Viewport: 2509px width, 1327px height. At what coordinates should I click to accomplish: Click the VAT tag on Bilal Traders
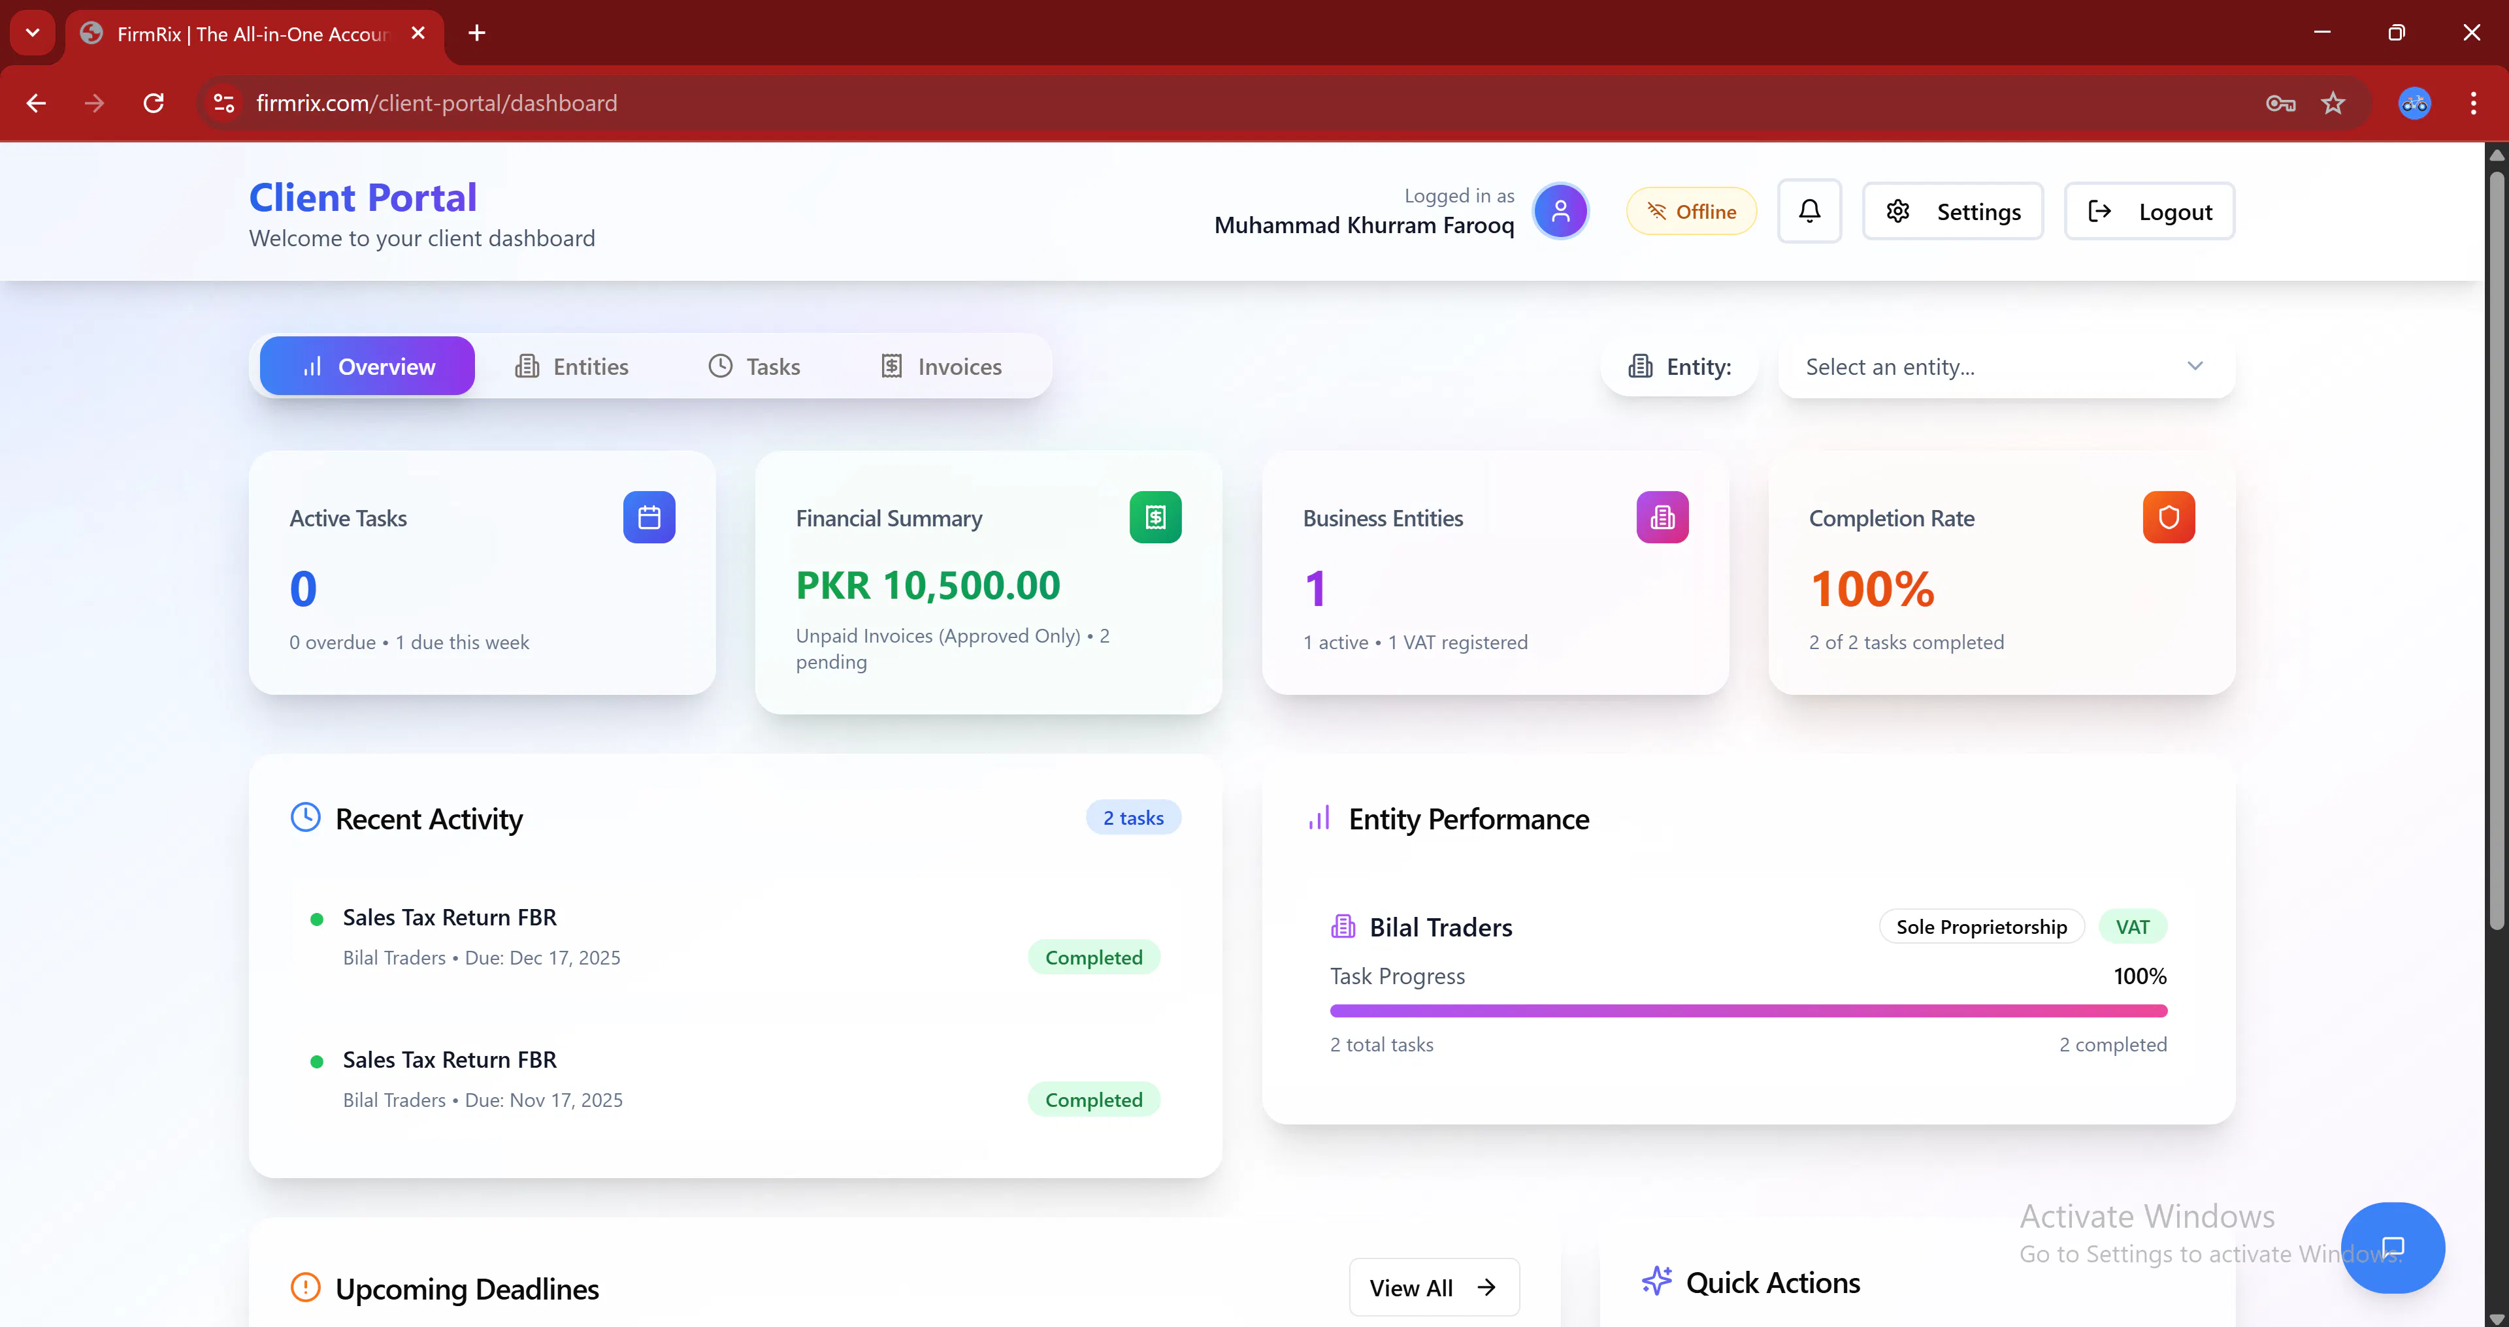click(2132, 927)
